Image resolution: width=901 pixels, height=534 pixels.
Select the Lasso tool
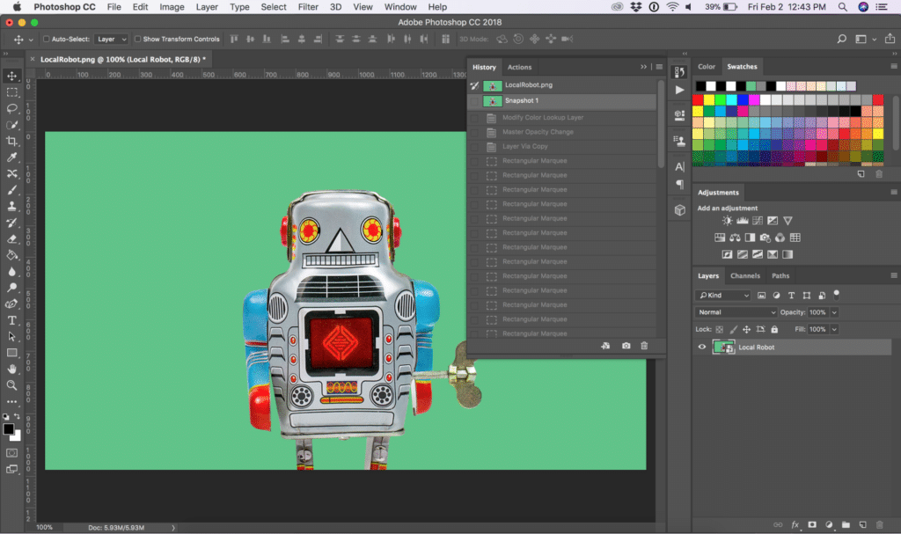click(x=12, y=109)
